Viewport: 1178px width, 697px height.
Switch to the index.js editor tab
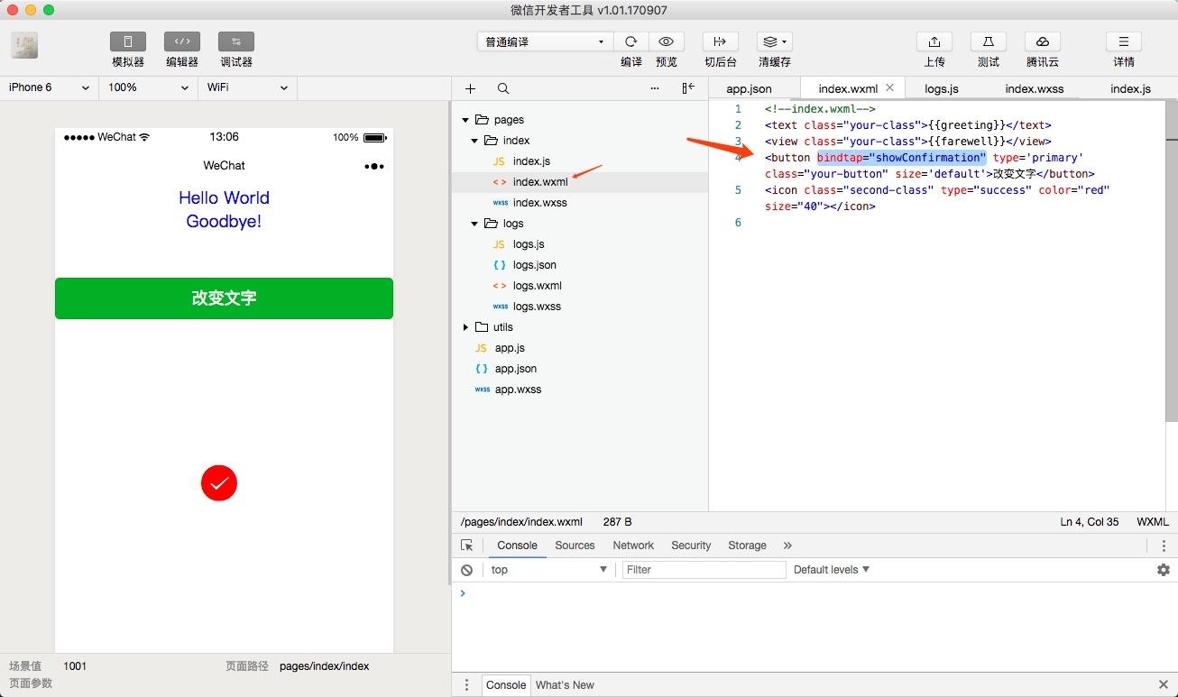1130,88
